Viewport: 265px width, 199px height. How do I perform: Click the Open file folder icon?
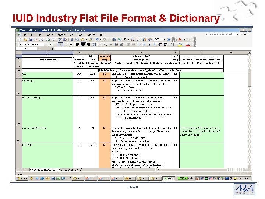click(x=25, y=39)
